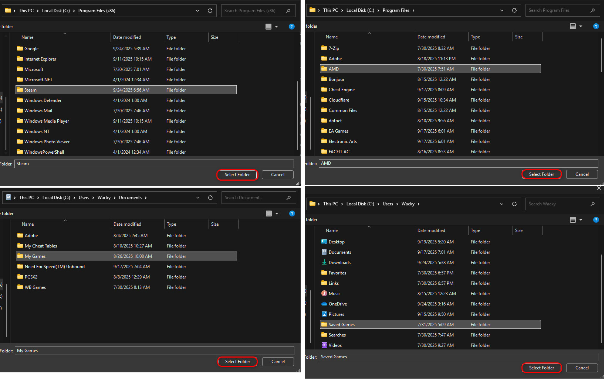This screenshot has height=379, width=605.
Task: Refresh the Program Files (x86) location
Action: [x=210, y=11]
